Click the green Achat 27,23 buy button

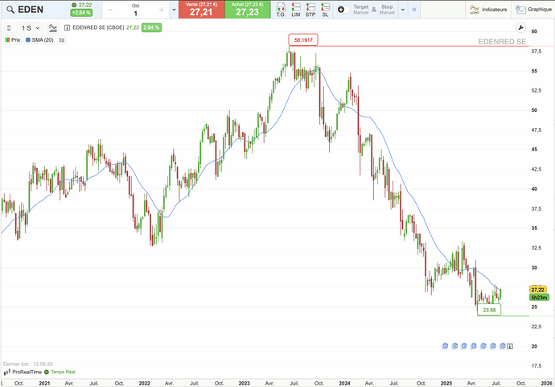(x=247, y=10)
